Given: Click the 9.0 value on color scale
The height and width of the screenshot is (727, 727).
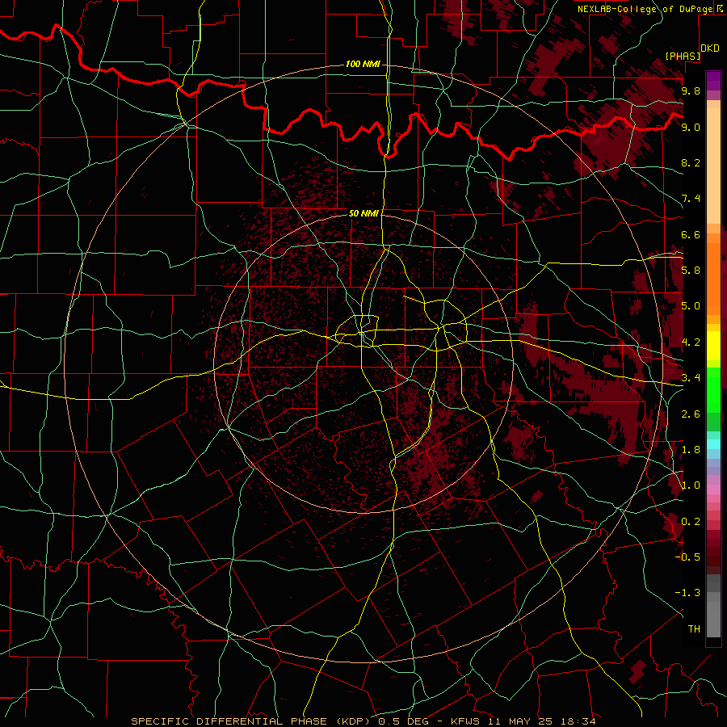Looking at the screenshot, I should (691, 127).
